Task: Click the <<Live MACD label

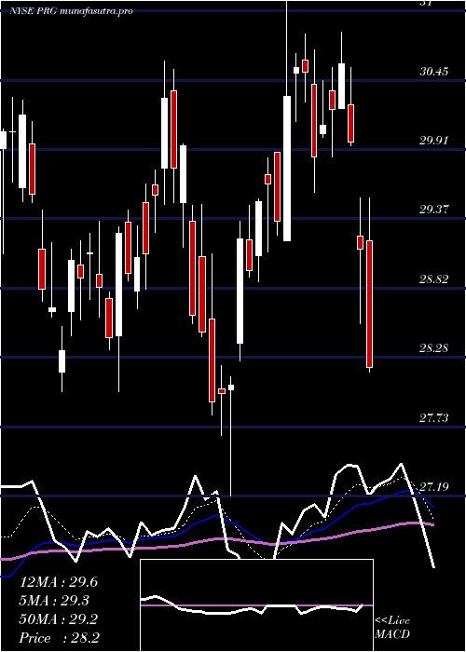Action: pyautogui.click(x=392, y=628)
